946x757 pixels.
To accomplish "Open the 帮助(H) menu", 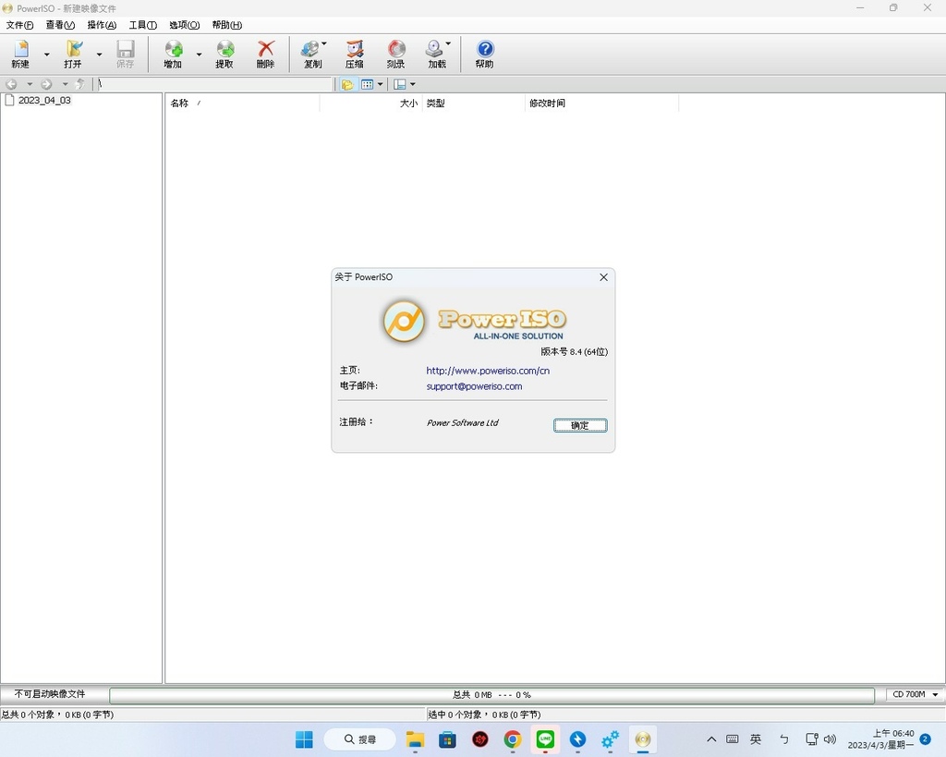I will [x=227, y=25].
